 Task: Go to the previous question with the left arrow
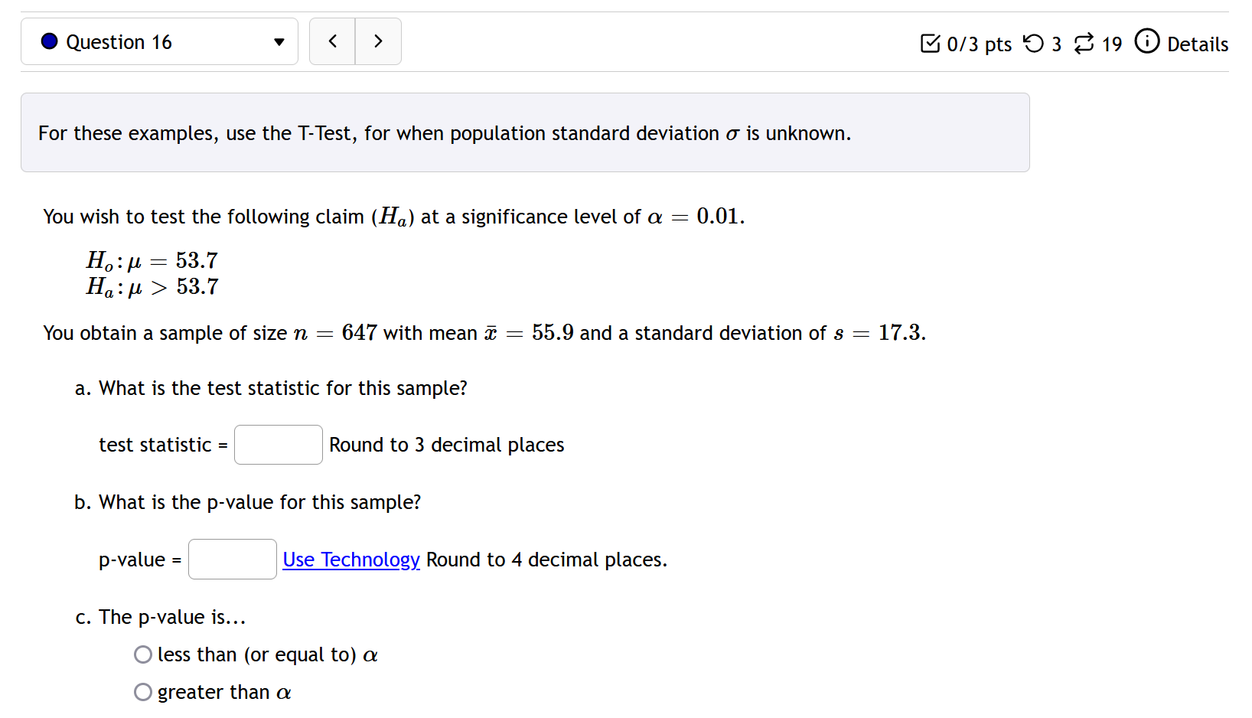tap(332, 41)
